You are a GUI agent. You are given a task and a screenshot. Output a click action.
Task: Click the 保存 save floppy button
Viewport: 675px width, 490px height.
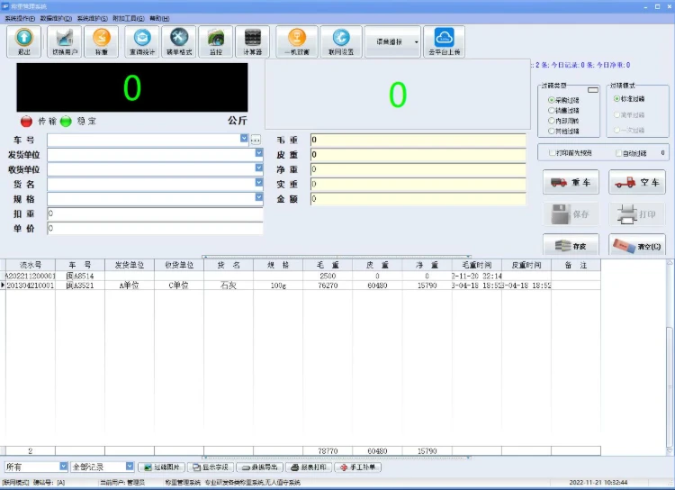pyautogui.click(x=571, y=214)
